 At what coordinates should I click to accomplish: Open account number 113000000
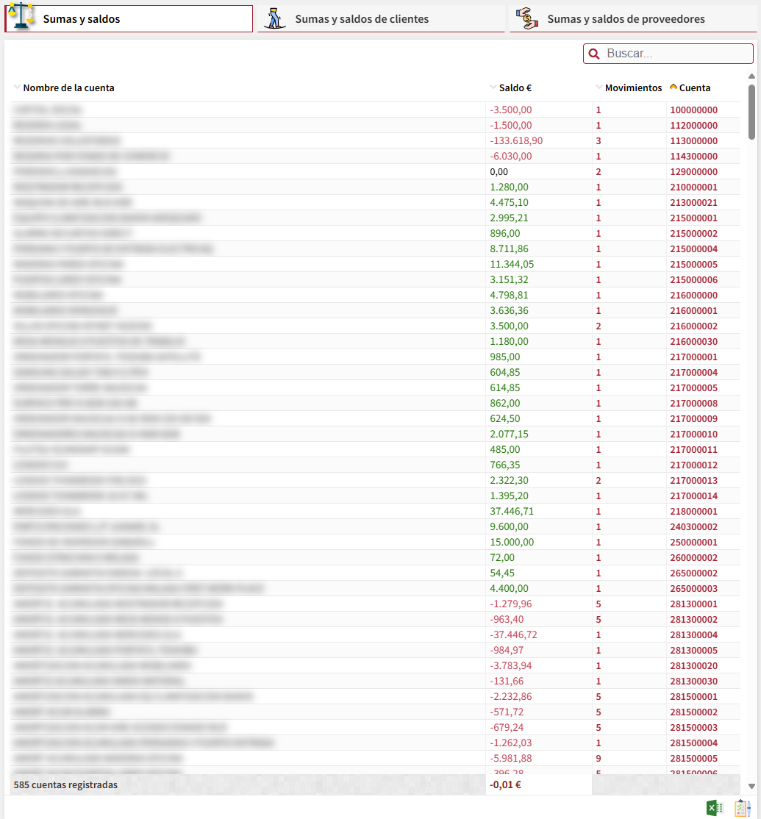coord(693,140)
